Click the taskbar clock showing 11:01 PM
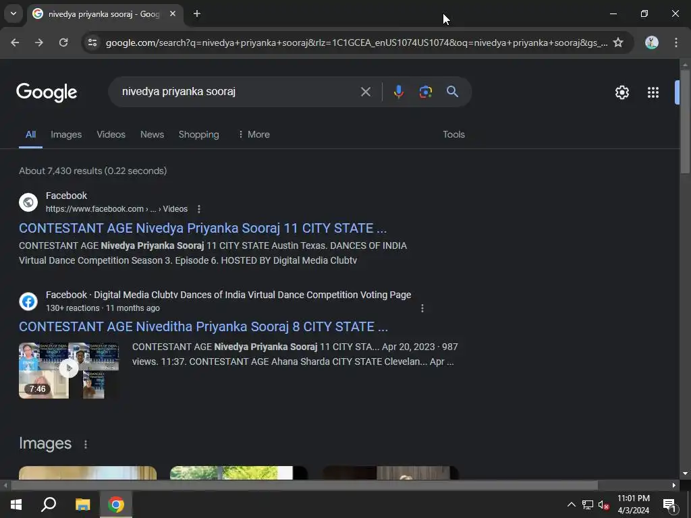Image resolution: width=691 pixels, height=518 pixels. click(x=633, y=505)
